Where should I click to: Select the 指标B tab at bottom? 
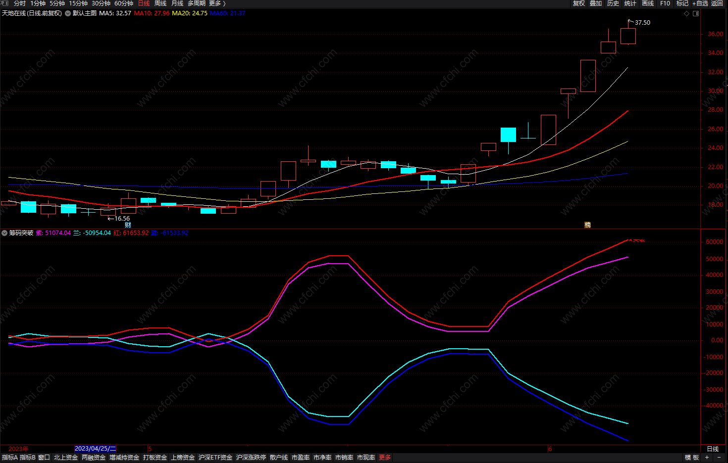point(28,458)
